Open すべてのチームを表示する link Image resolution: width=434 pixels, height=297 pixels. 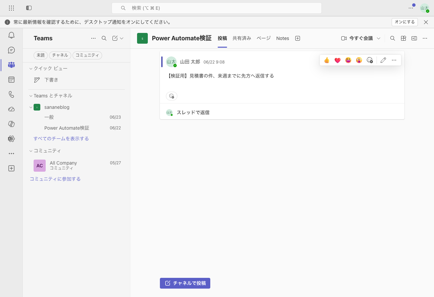[61, 139]
